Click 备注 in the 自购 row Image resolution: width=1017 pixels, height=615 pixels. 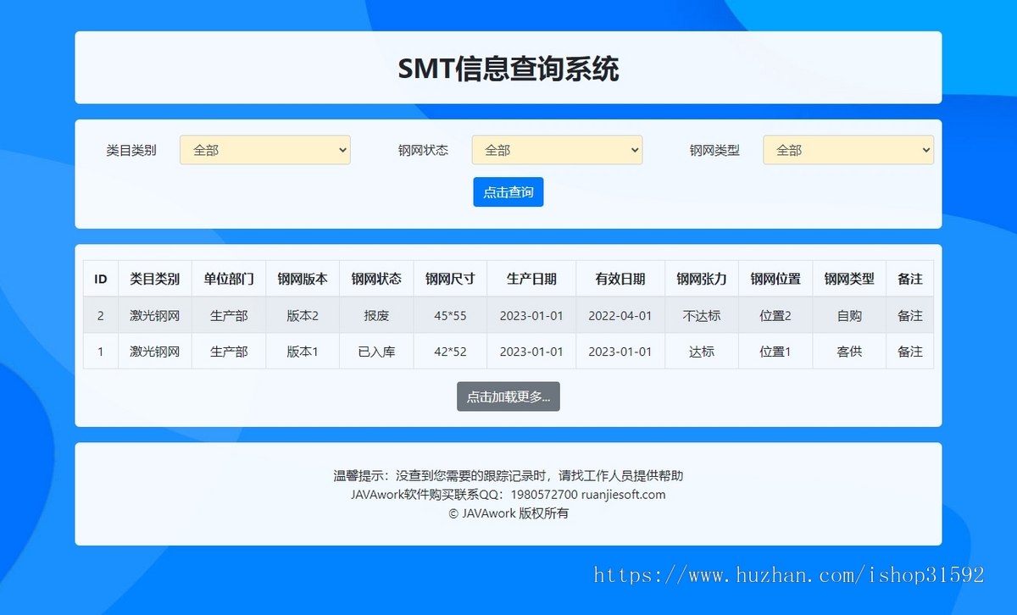pyautogui.click(x=910, y=315)
